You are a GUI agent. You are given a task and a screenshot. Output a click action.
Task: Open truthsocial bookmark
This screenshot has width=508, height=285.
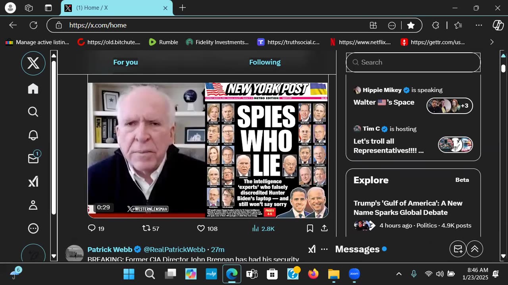pyautogui.click(x=288, y=42)
